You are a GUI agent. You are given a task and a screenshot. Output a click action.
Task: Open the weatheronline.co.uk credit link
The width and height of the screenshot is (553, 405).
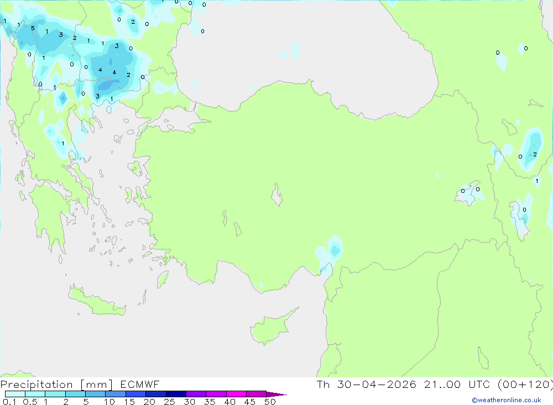[x=507, y=400]
